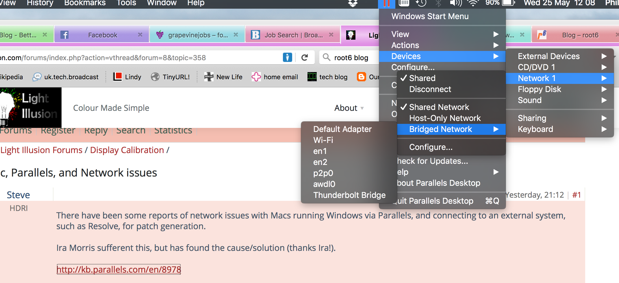619x283 pixels.
Task: Open the Tools menu
Action: (126, 3)
